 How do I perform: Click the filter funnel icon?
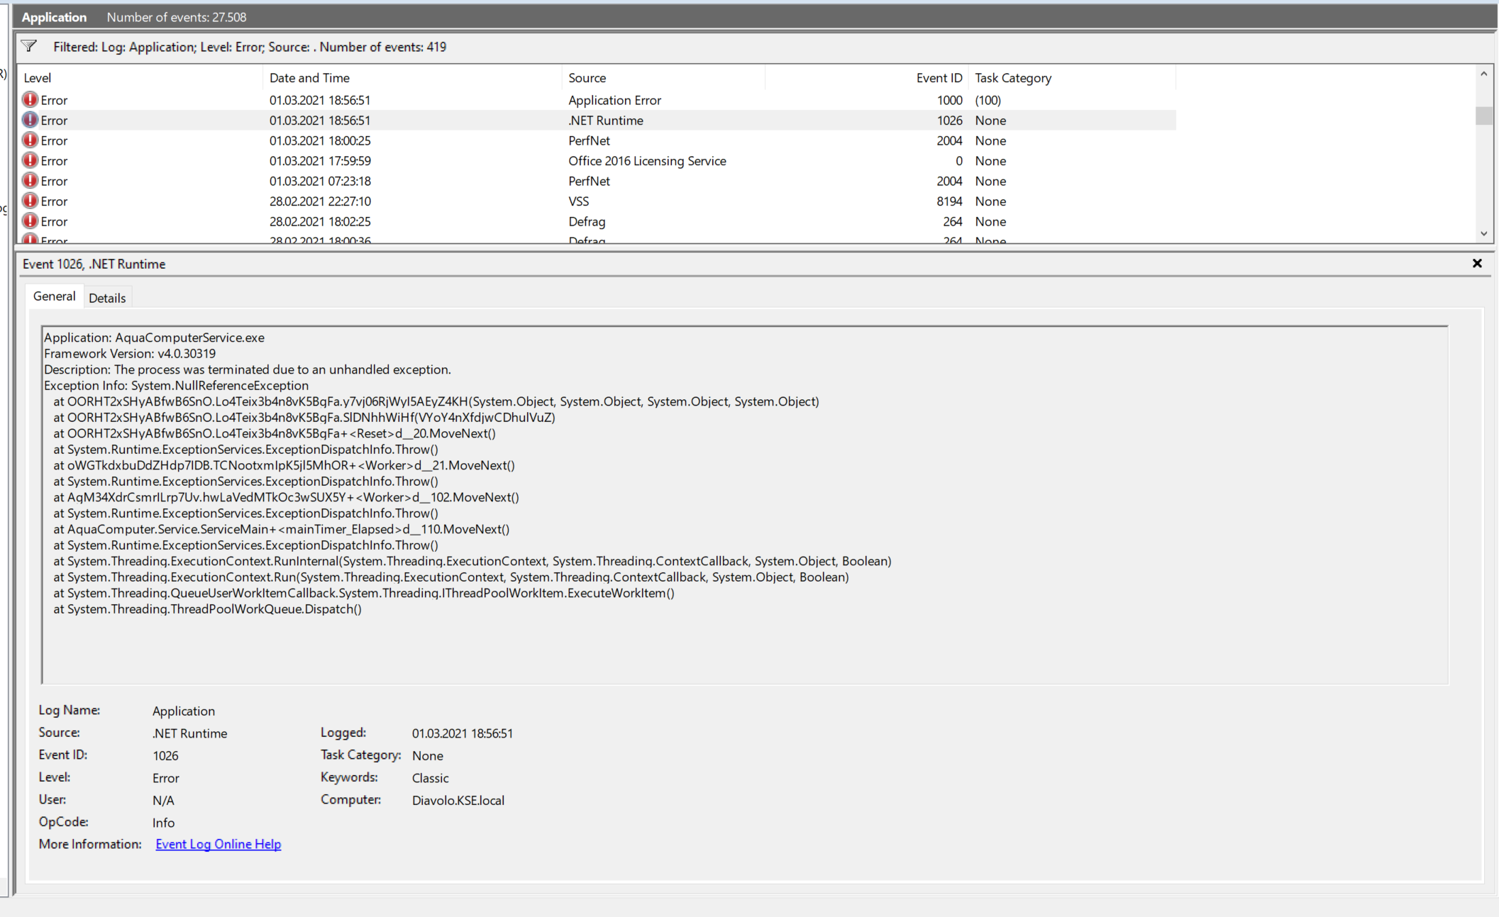(x=29, y=47)
